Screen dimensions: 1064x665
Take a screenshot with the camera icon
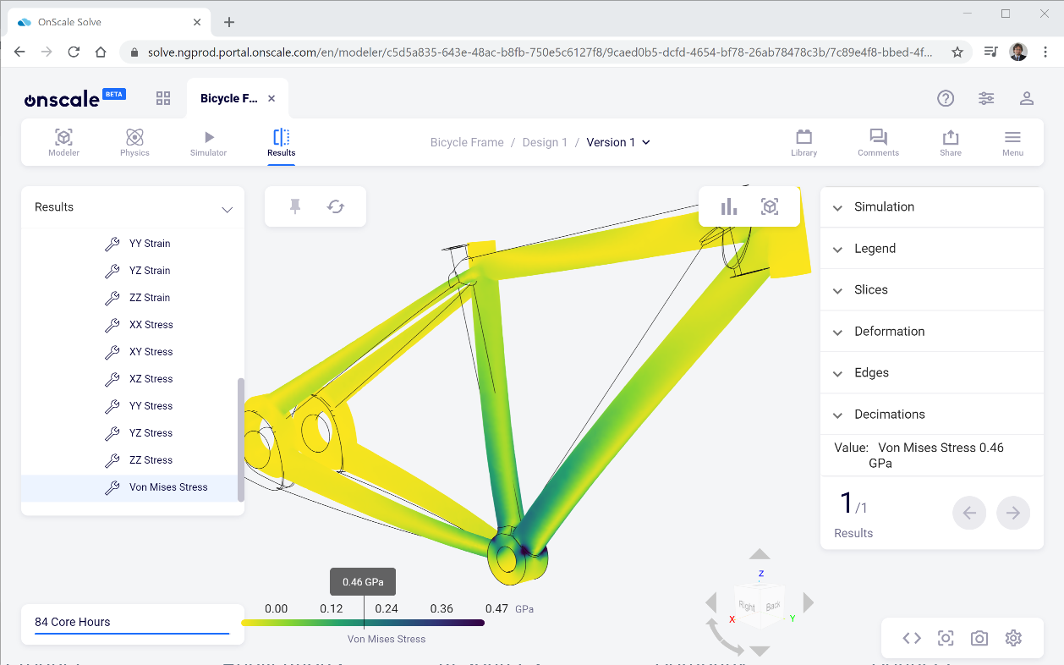pos(979,638)
